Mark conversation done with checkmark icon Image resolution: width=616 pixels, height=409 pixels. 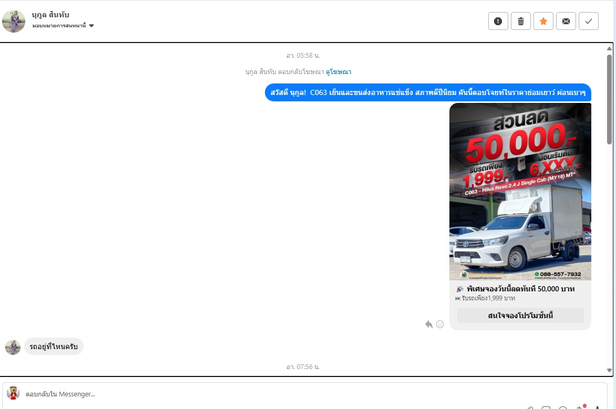pyautogui.click(x=589, y=21)
